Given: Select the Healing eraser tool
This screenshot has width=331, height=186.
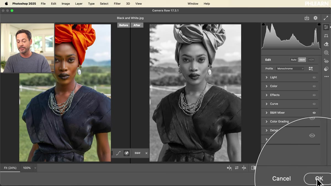Looking at the screenshot, I should (326, 44).
